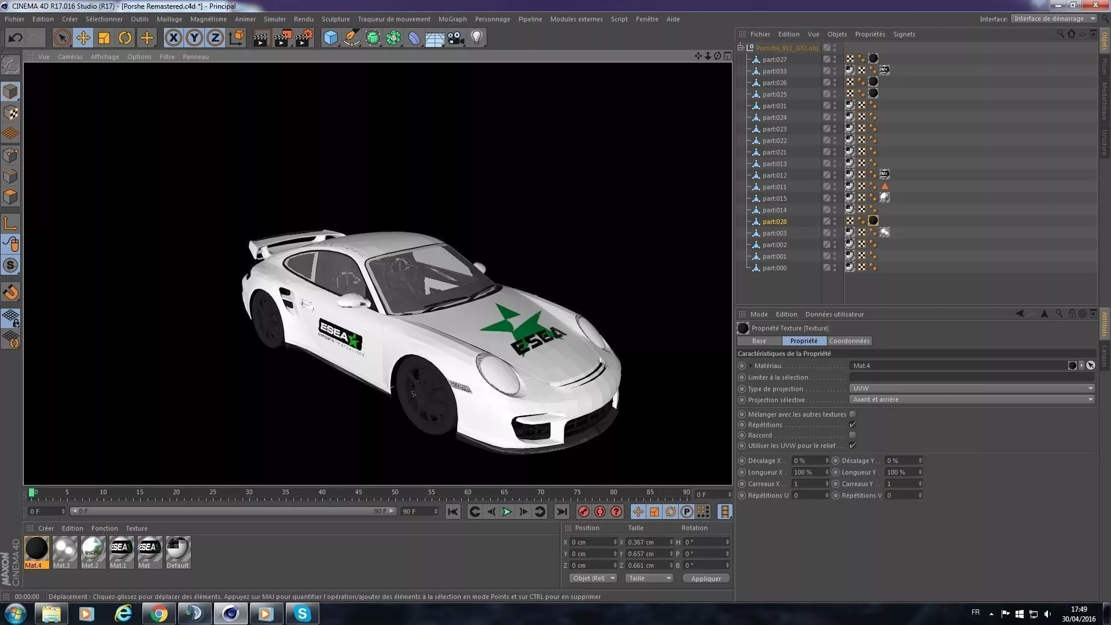Enable Polygons mode in left toolbar
Viewport: 1111px width, 625px height.
click(x=10, y=197)
